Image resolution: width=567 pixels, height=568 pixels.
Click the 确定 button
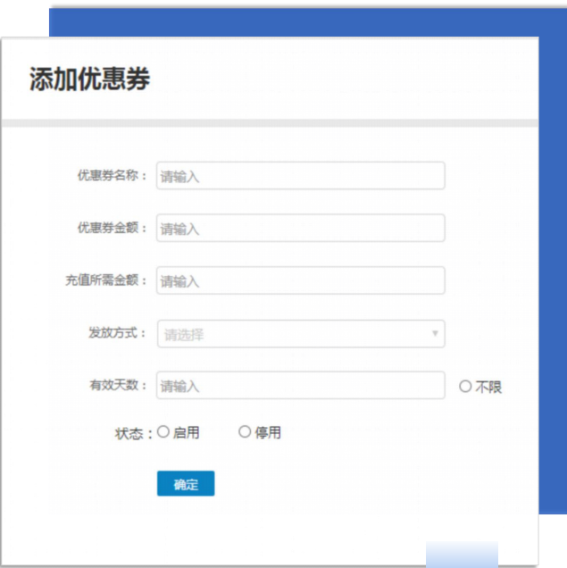(186, 483)
